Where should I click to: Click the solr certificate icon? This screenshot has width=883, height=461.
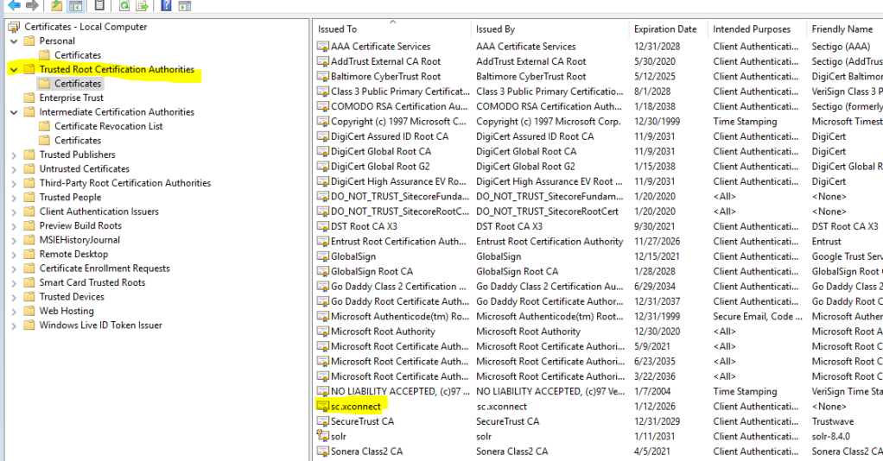coord(323,437)
